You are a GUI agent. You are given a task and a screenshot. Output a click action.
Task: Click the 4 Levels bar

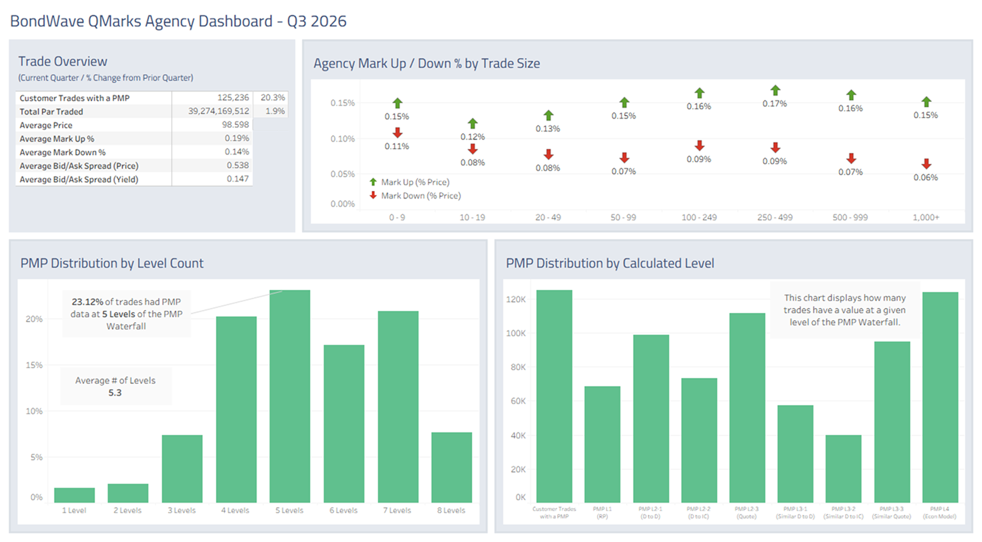pos(236,410)
